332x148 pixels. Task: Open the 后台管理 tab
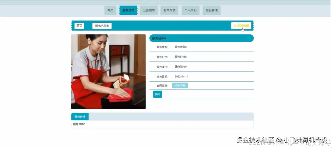click(x=212, y=10)
